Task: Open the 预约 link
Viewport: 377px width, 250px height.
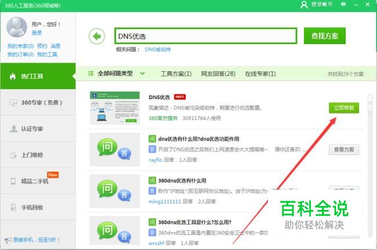Action: [42, 46]
